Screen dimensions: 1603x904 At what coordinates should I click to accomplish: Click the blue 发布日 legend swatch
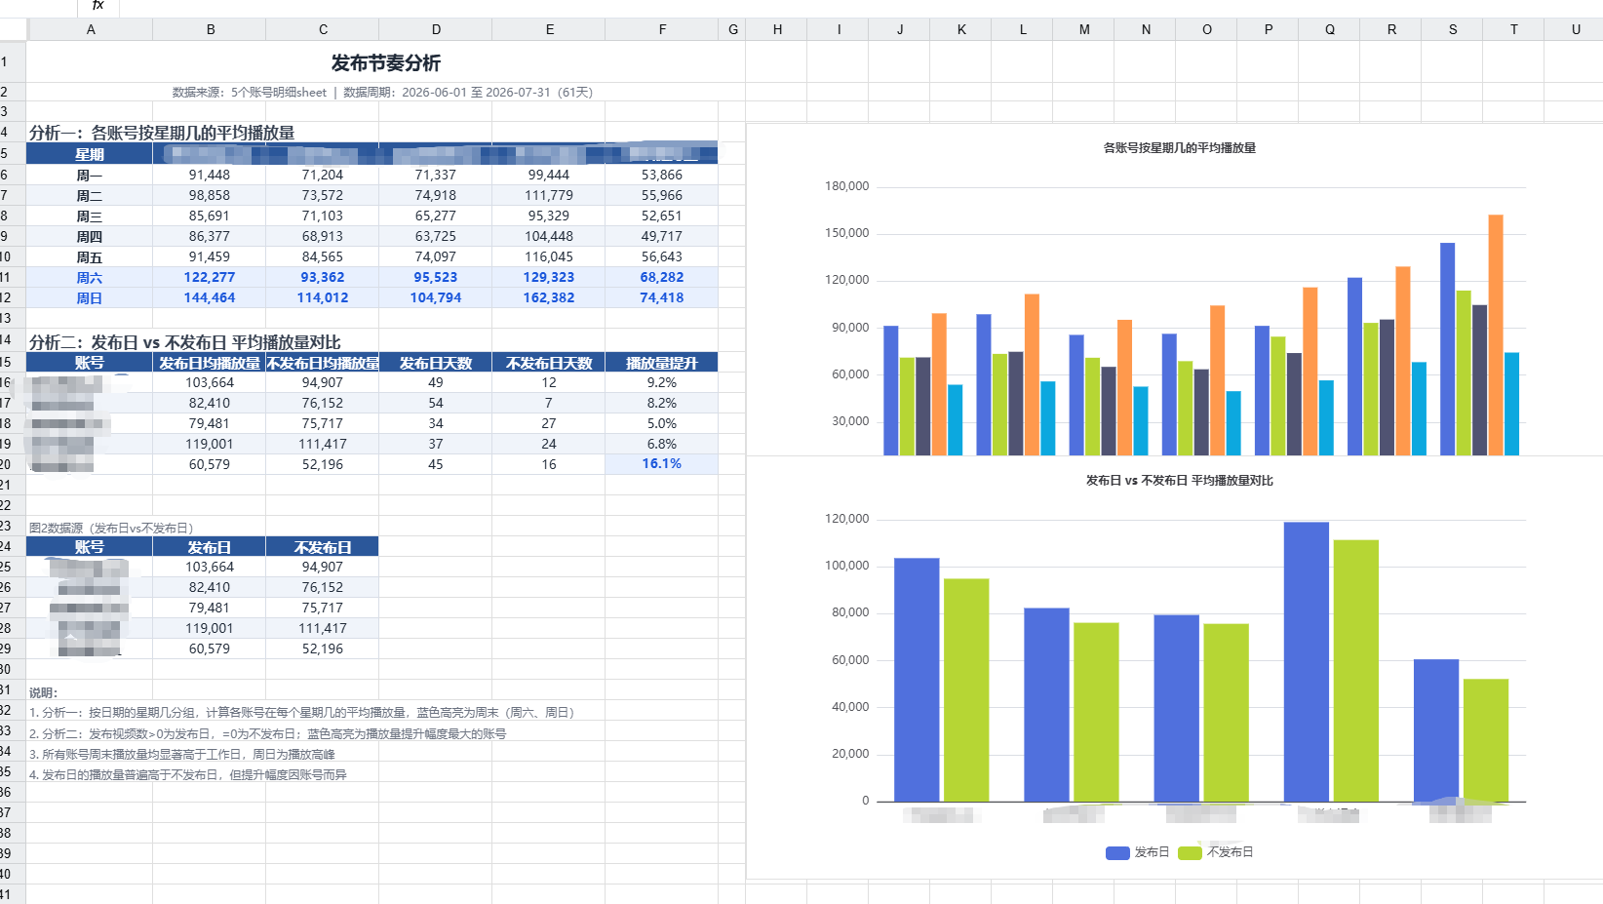[x=1117, y=852]
